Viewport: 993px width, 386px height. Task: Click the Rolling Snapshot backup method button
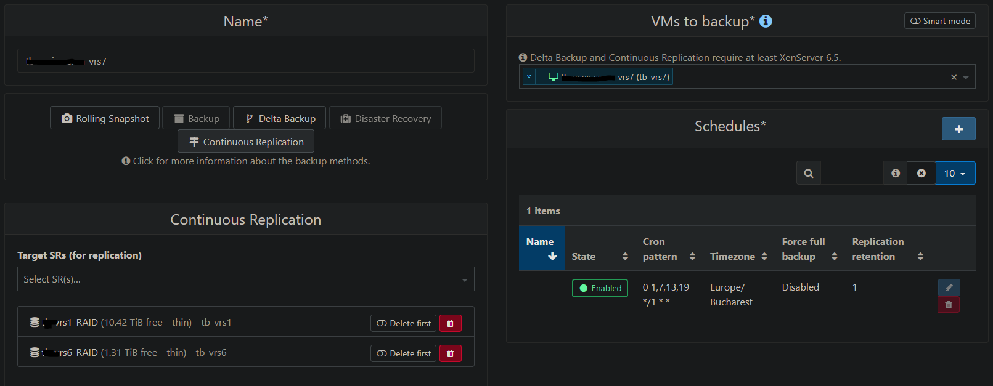[x=105, y=118]
